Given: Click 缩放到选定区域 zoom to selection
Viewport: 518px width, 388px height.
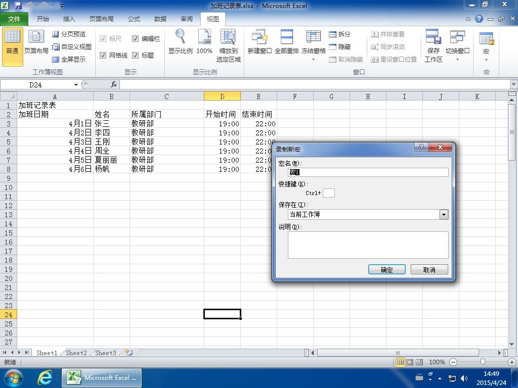Looking at the screenshot, I should click(x=228, y=45).
